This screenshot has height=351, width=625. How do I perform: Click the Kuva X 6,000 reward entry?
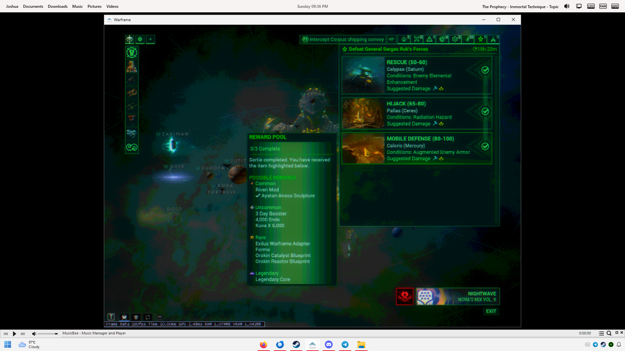point(270,226)
